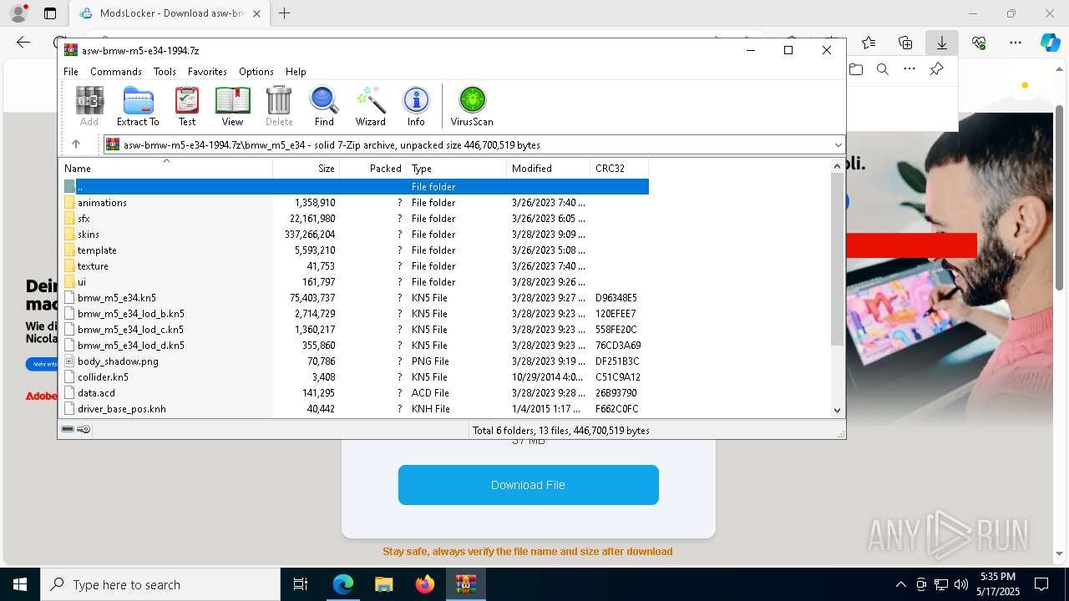Open the Wizard tool
The height and width of the screenshot is (601, 1069).
click(x=370, y=106)
